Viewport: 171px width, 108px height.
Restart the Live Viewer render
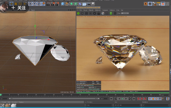[x=82, y=13]
